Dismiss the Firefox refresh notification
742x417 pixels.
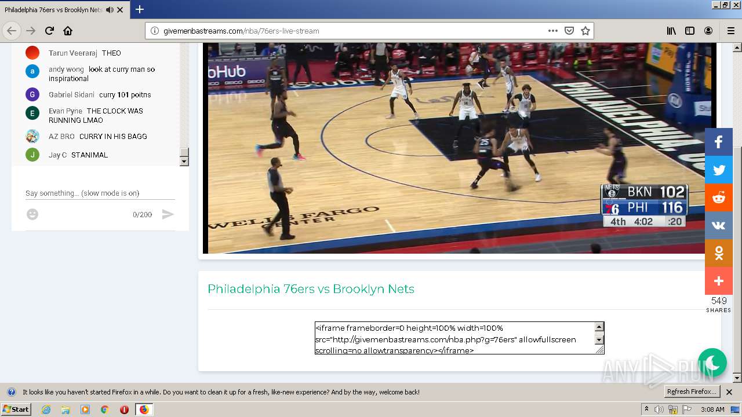pos(729,392)
